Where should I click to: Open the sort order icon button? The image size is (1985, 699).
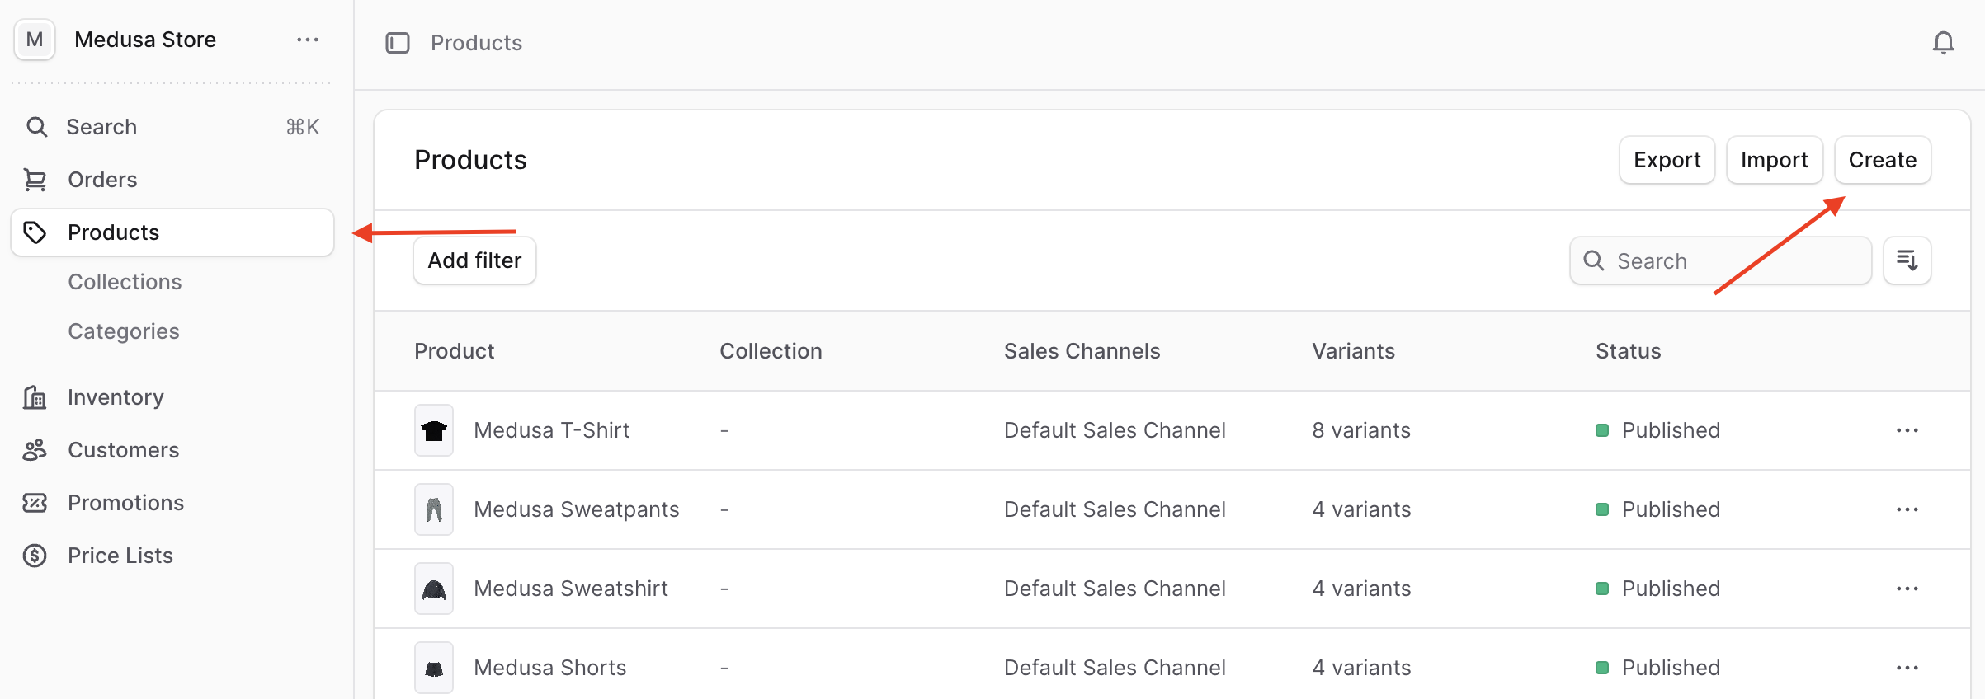point(1907,260)
